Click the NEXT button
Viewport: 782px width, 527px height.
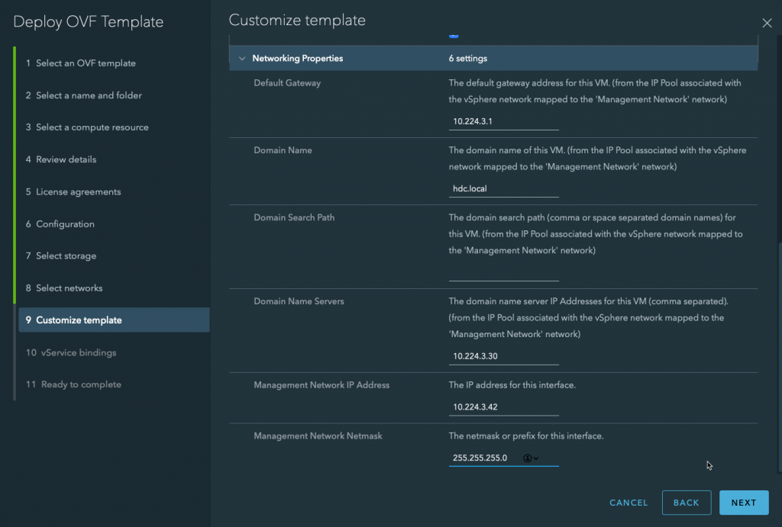[x=744, y=503]
